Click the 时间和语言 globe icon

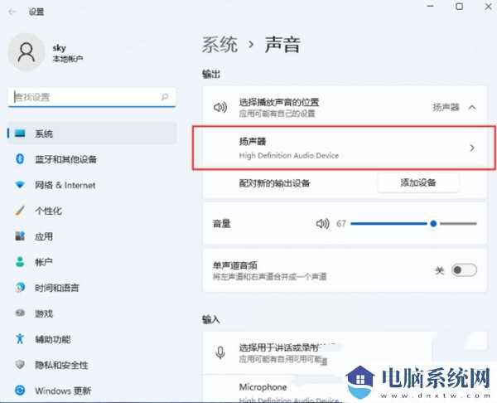(x=20, y=288)
